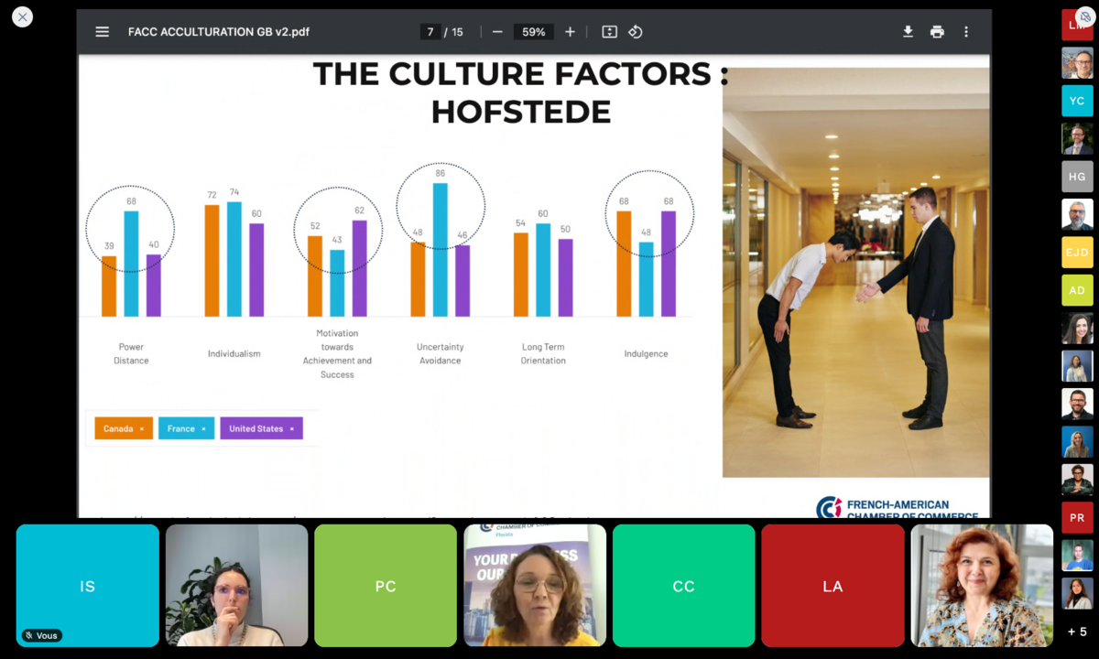
Task: Click the fit to page icon
Action: [x=609, y=32]
